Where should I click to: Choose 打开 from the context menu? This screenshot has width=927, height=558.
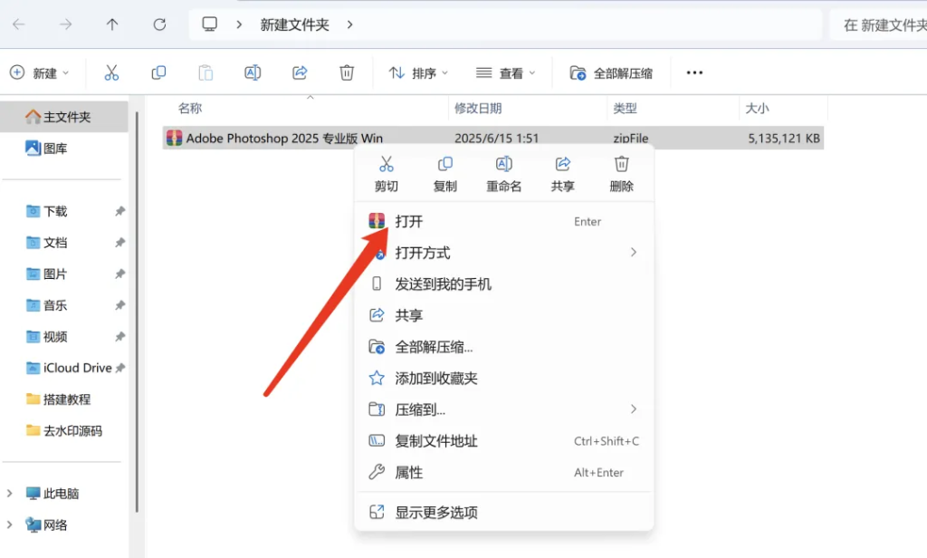pyautogui.click(x=503, y=221)
